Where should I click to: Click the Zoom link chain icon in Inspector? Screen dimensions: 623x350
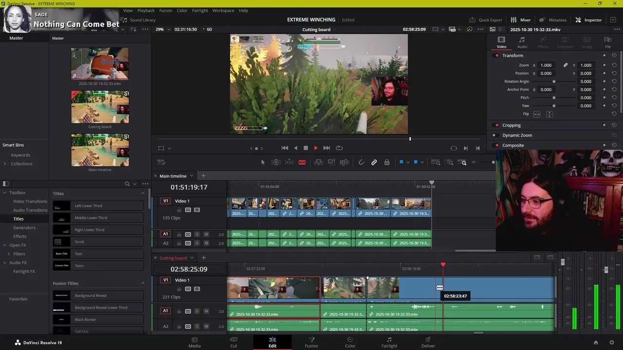565,65
